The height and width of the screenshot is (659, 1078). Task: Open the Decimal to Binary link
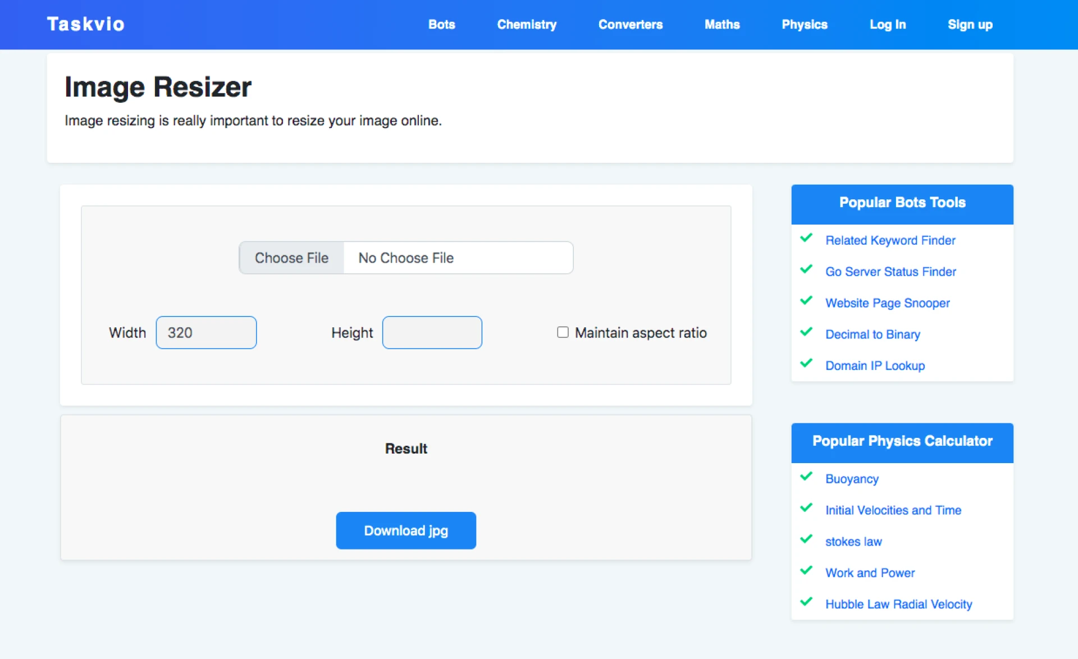point(873,335)
